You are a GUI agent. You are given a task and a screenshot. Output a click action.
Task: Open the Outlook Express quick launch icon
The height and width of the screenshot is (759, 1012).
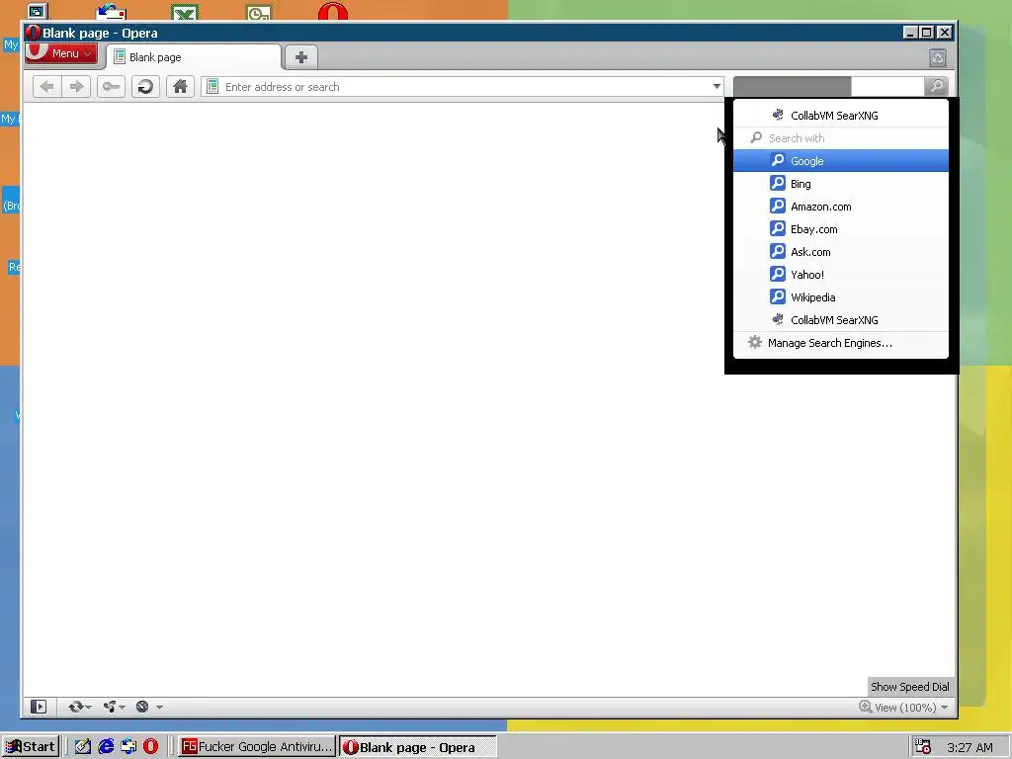pyautogui.click(x=128, y=747)
